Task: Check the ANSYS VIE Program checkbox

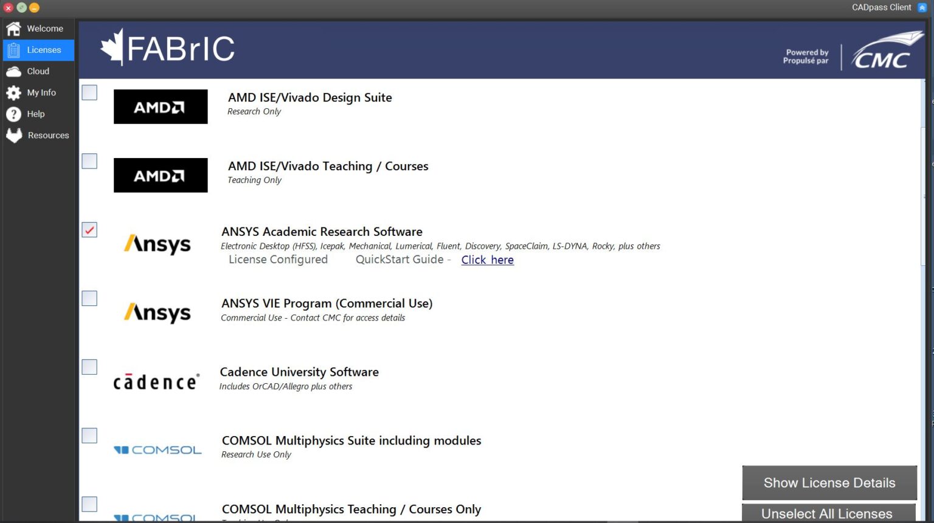Action: (89, 298)
